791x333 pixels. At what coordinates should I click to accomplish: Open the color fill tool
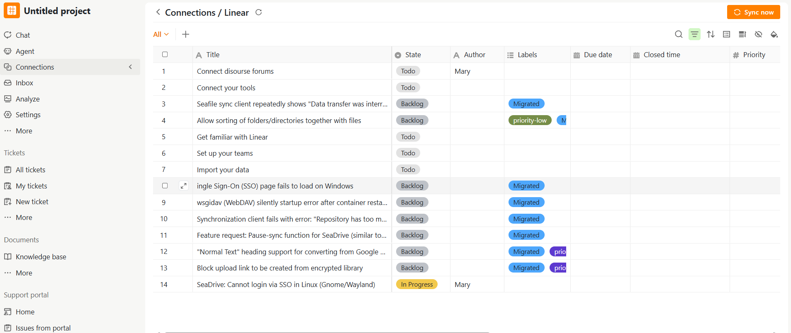(774, 34)
